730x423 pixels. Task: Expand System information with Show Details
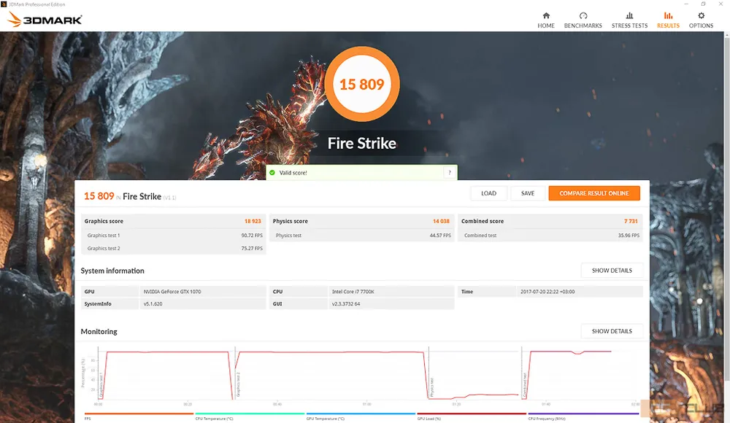[x=612, y=271]
